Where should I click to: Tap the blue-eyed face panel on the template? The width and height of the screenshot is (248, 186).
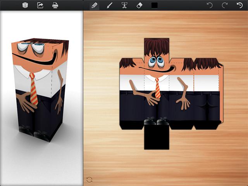pyautogui.click(x=157, y=62)
